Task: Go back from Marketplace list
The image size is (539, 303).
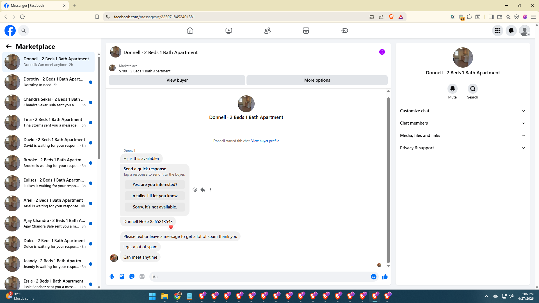Action: click(x=9, y=46)
